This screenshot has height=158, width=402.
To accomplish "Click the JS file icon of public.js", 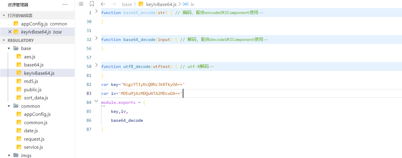I will click(19, 89).
